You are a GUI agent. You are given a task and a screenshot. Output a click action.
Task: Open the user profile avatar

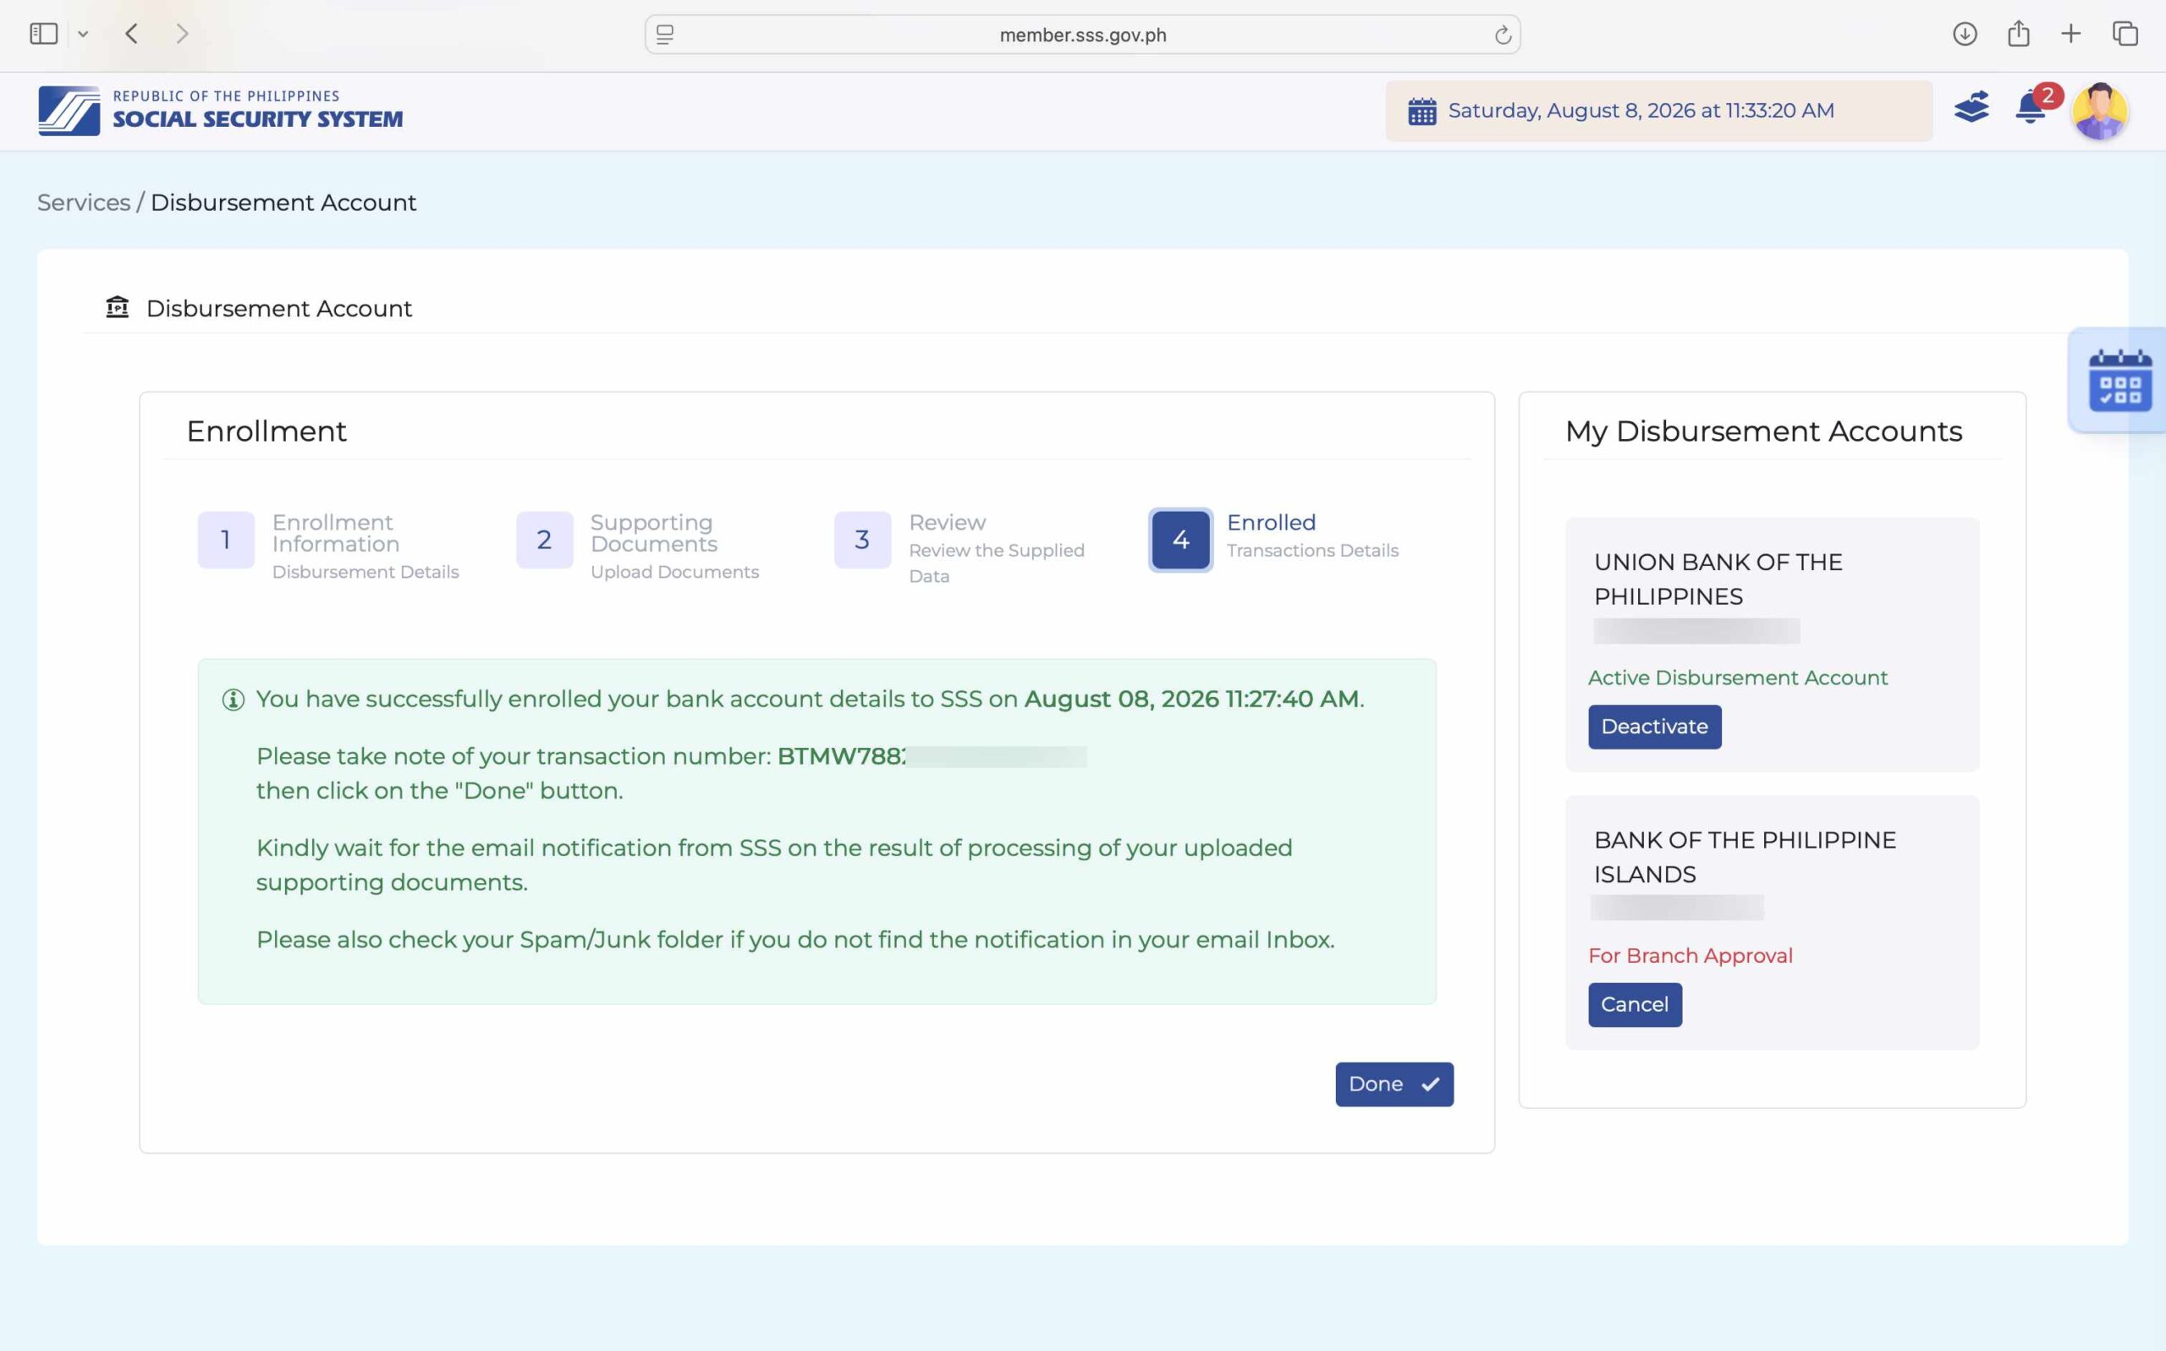click(x=2100, y=111)
